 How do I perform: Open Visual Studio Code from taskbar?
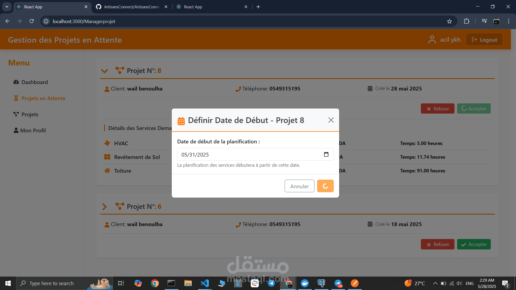click(205, 283)
